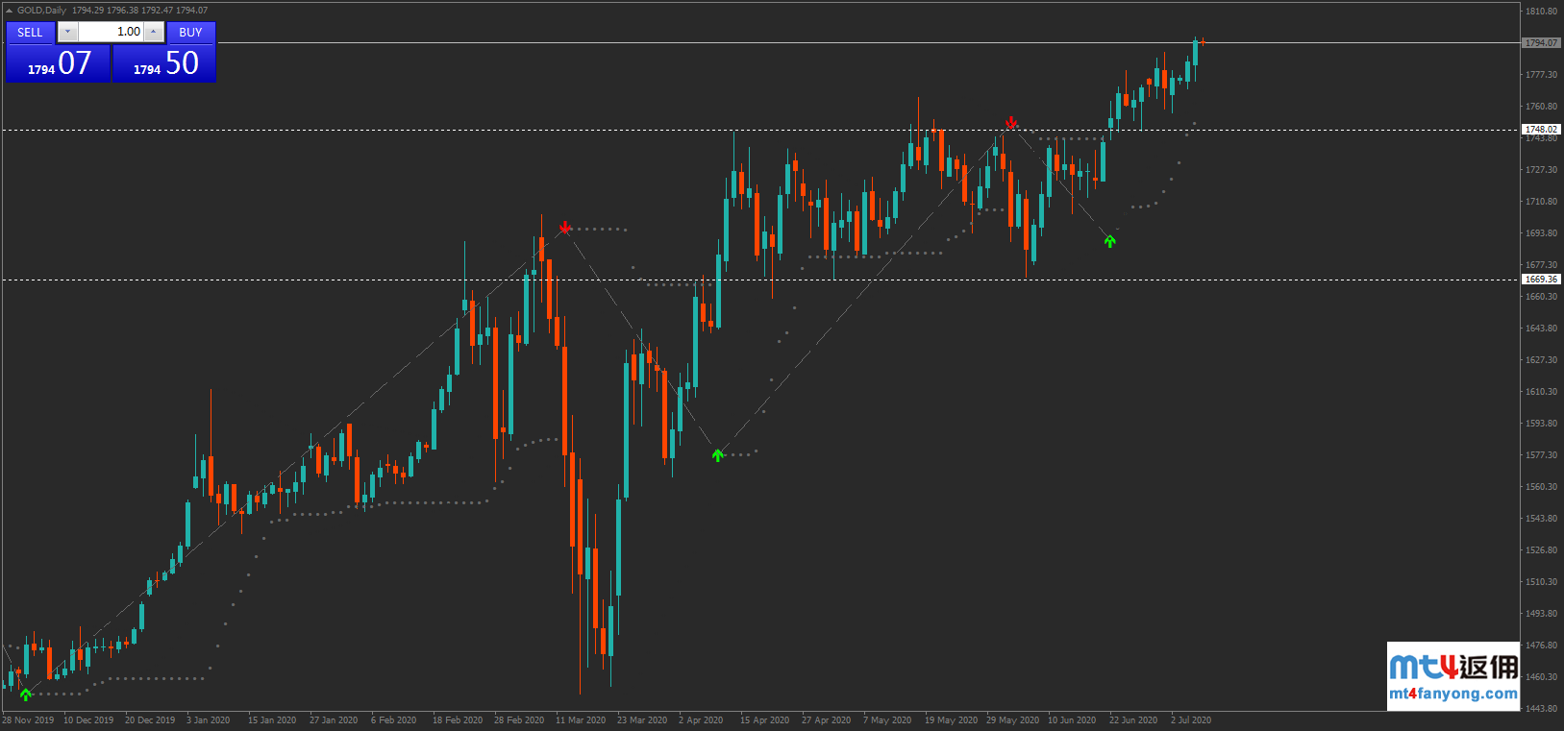
Task: Click the 1794.07 sell price tile
Action: click(59, 63)
